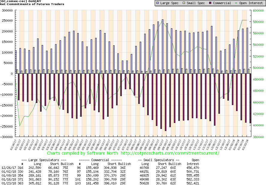266x185 pixels.
Task: Open the cotpricecharts.com commitments URL
Action: tap(170, 153)
